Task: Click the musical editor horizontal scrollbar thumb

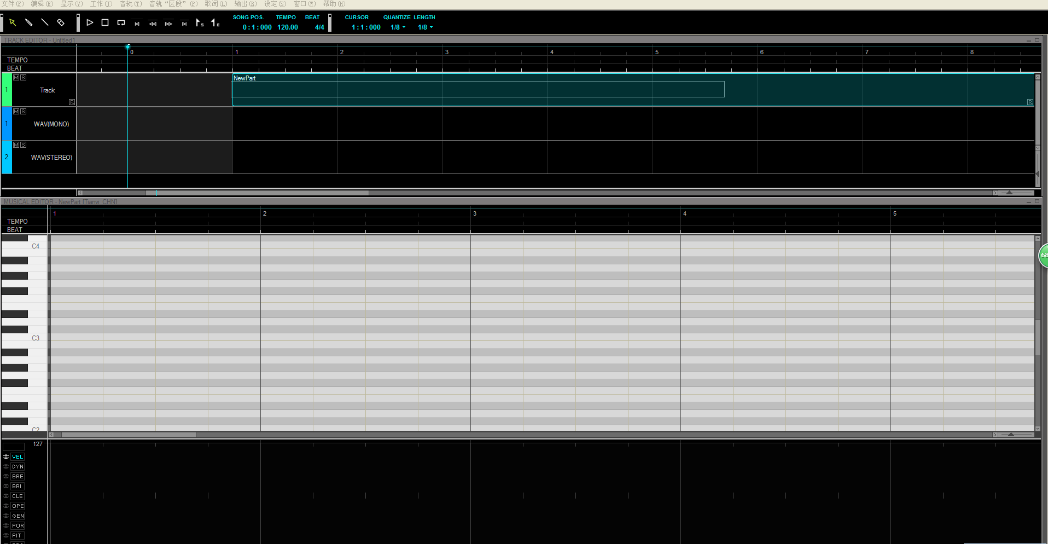Action: click(x=129, y=435)
